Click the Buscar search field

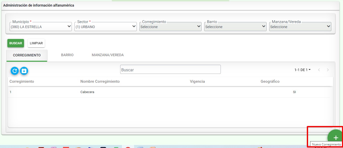[170, 70]
